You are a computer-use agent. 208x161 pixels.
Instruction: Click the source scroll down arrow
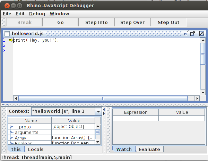(x=203, y=93)
